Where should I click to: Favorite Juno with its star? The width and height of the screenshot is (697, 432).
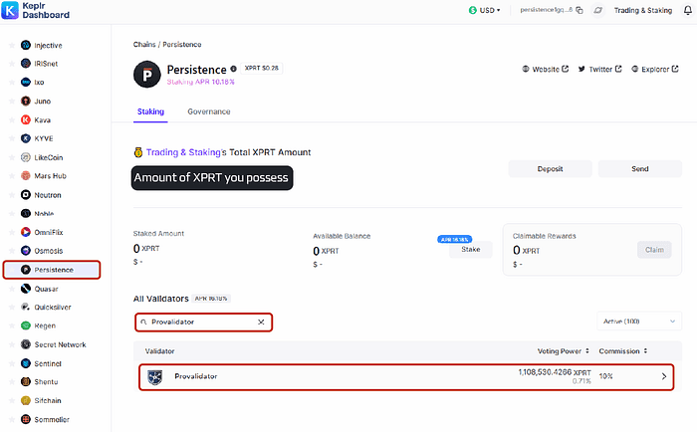tap(12, 101)
